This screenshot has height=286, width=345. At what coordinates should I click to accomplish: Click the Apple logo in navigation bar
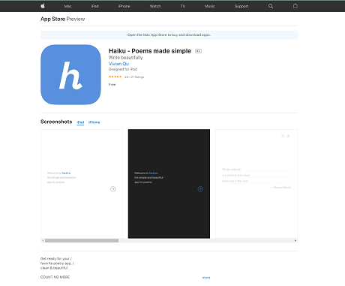tap(43, 6)
